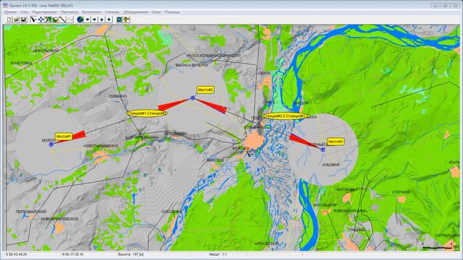463x260 pixels.
Task: Shift map left with left arrow icon
Action: tap(88, 19)
